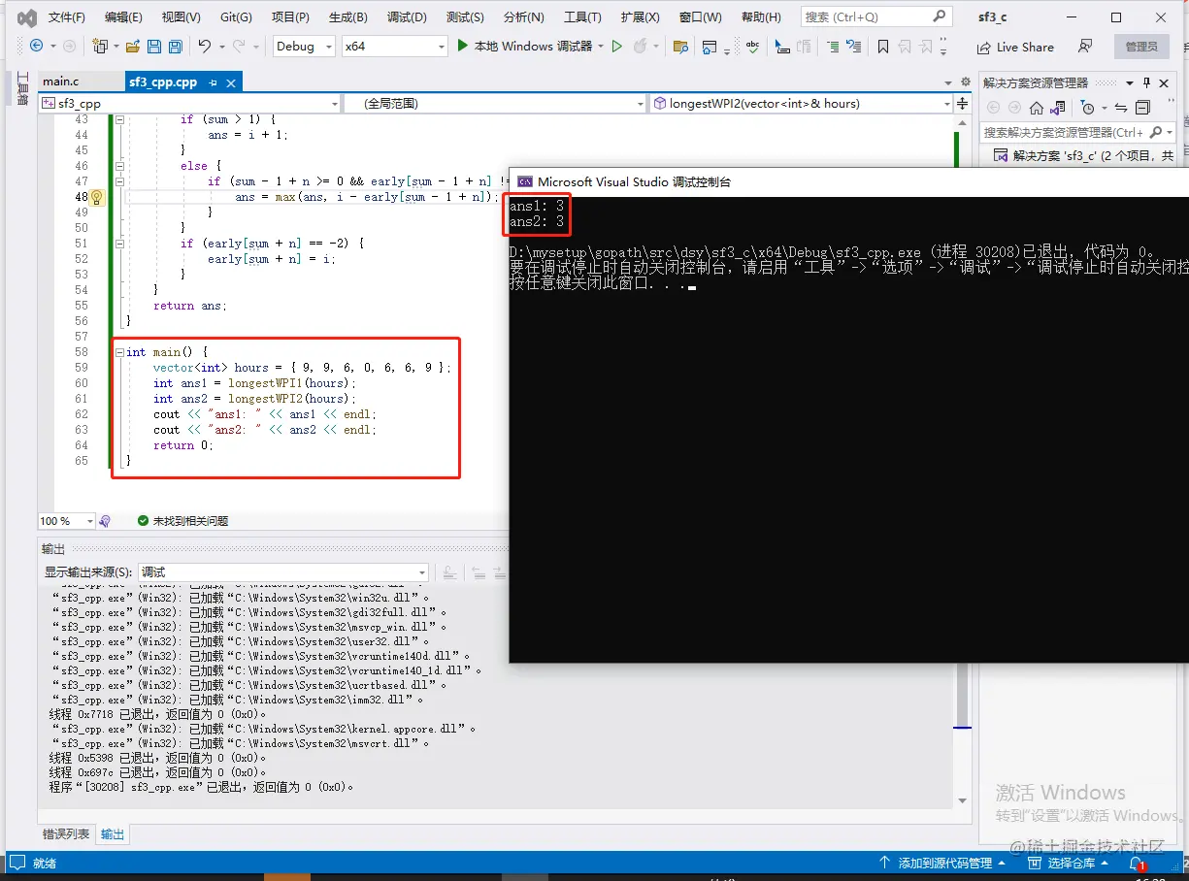Open longestWPI2 function member dropdown

(x=802, y=103)
